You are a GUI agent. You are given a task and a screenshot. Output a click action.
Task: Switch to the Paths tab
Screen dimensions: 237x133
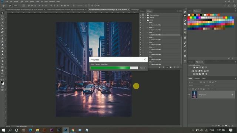click(204, 78)
